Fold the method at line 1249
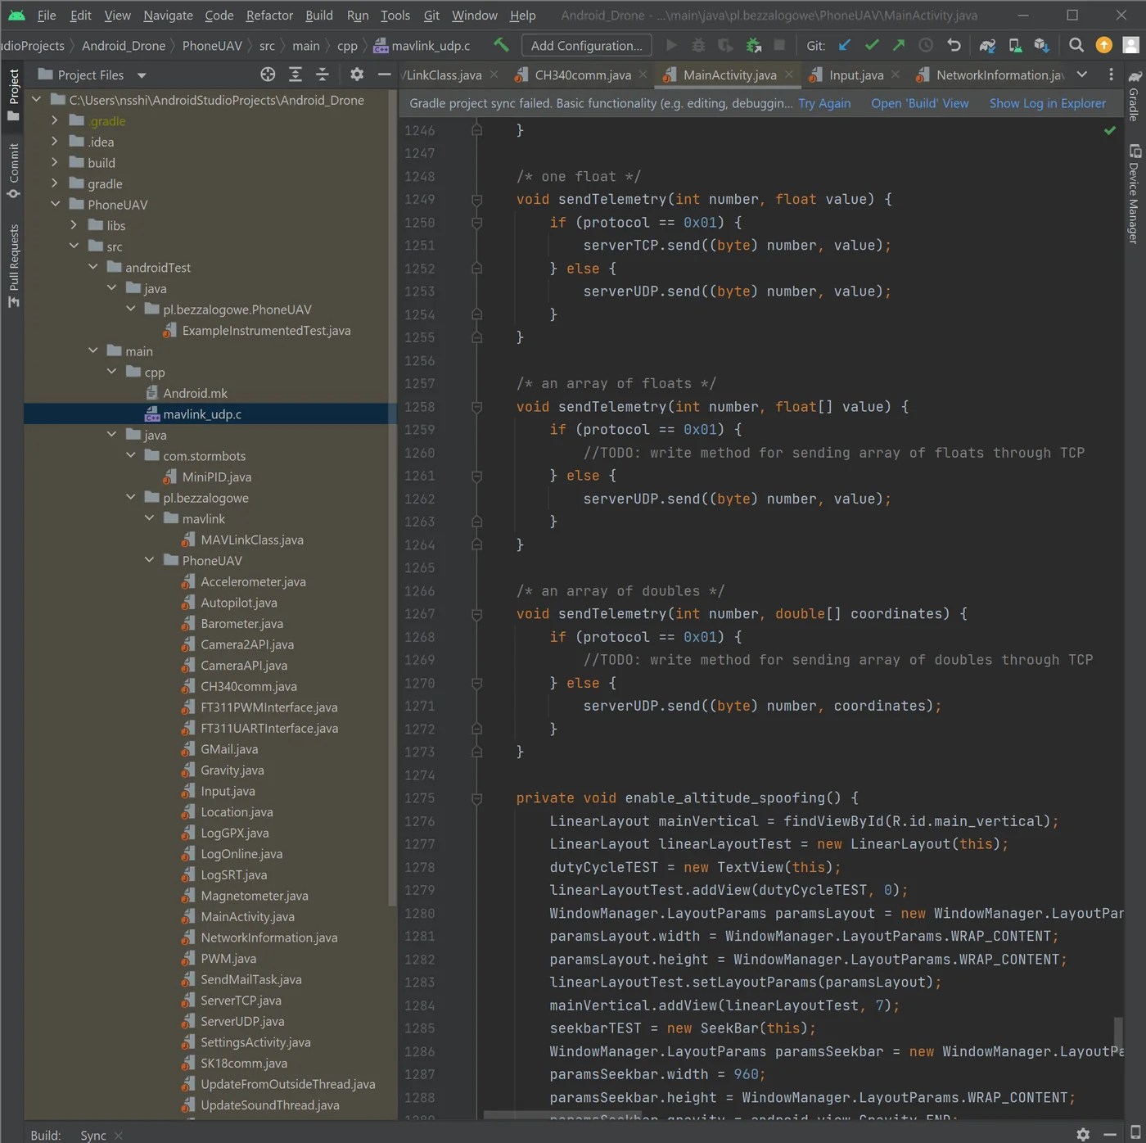The width and height of the screenshot is (1146, 1143). 476,199
